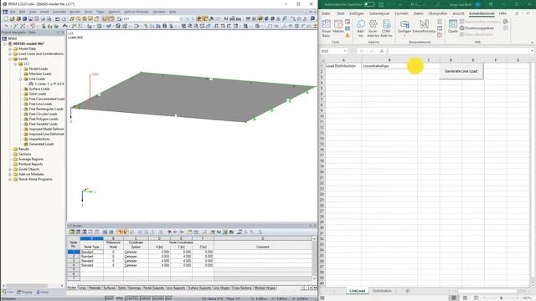Collapse the Excel ribbon chevron
The height and width of the screenshot is (301, 536).
(533, 43)
